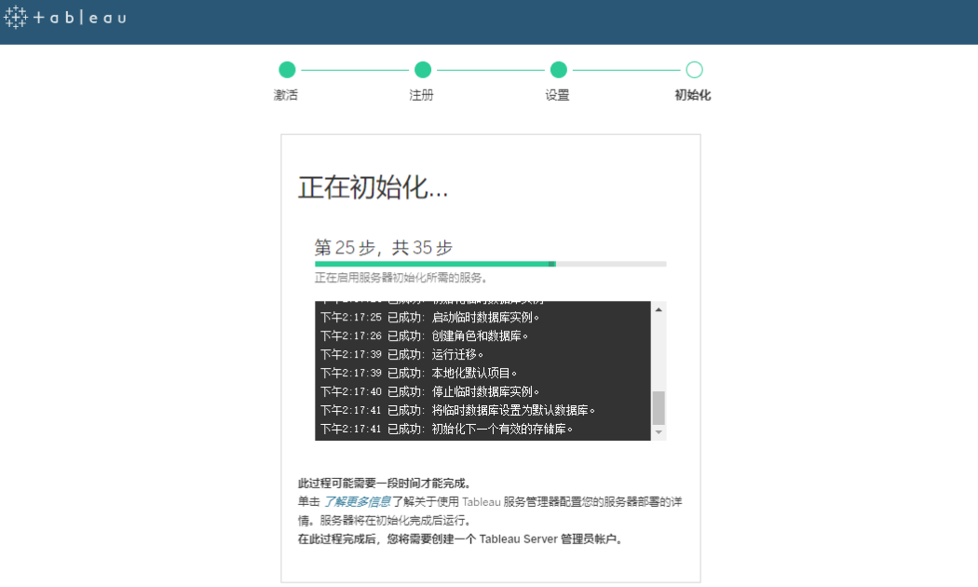Click the log scrollbar up arrow
This screenshot has height=587, width=978.
[659, 309]
